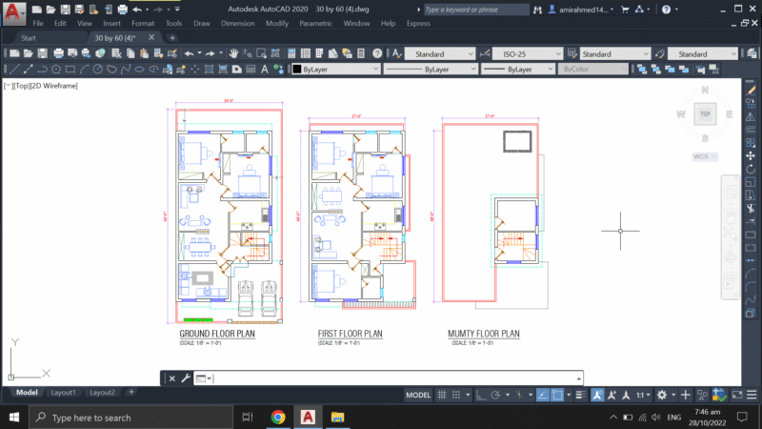The height and width of the screenshot is (429, 762).
Task: Open the multileader style Standard dropdown
Action: point(703,54)
